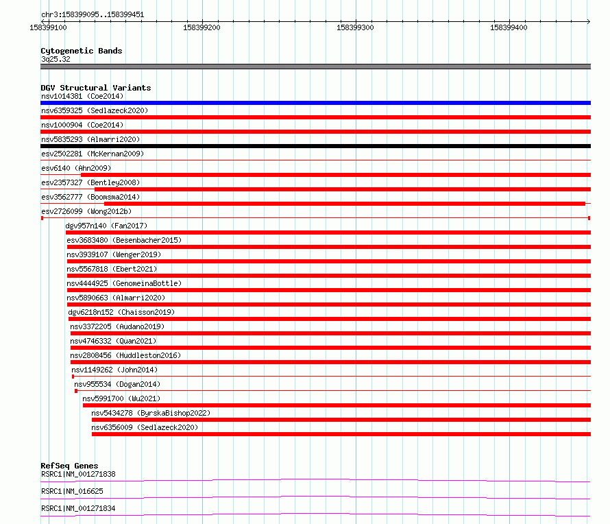
Task: Click the esv6140 (Ahn2009) label
Action: point(76,168)
